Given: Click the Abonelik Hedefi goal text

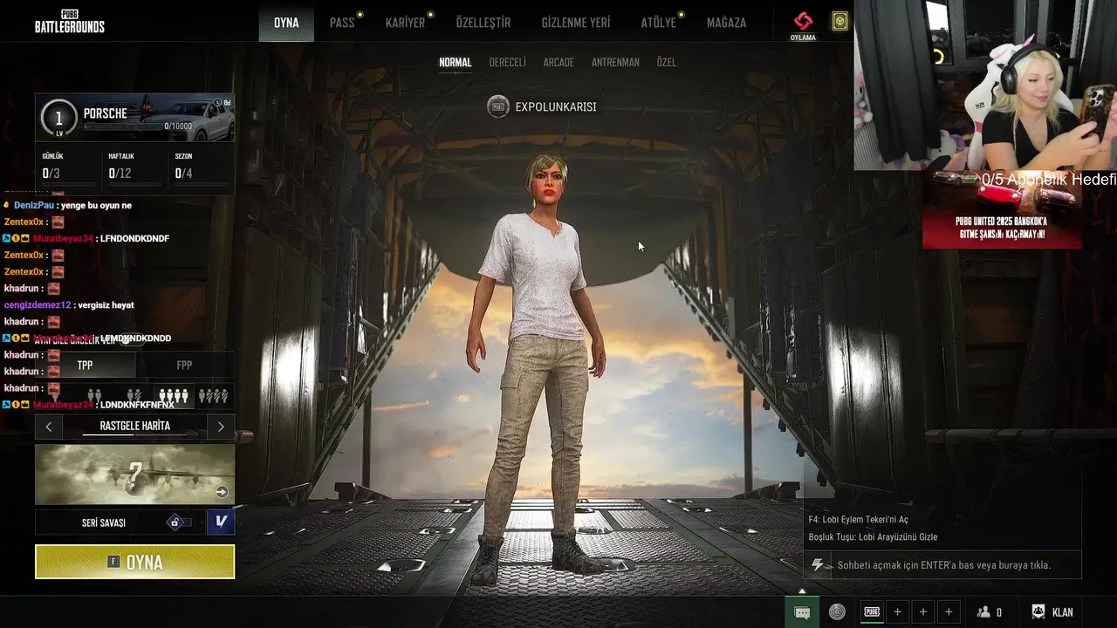Looking at the screenshot, I should tap(1049, 180).
